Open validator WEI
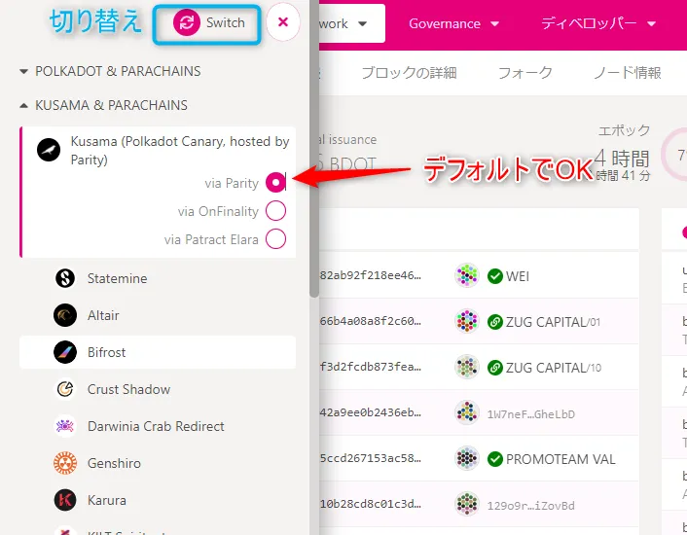 tap(518, 276)
